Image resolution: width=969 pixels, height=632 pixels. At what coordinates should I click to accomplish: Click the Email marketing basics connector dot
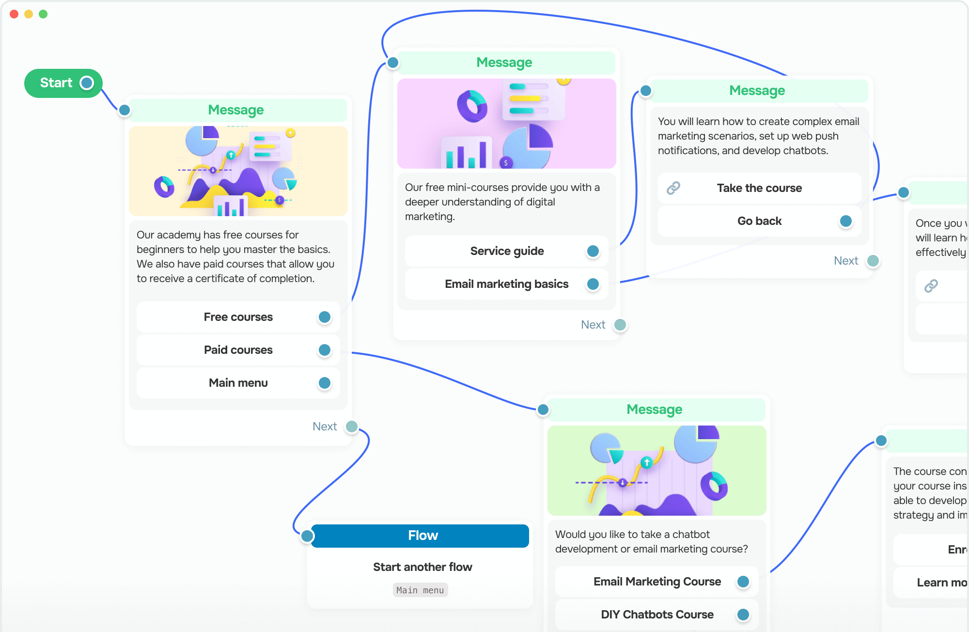593,283
